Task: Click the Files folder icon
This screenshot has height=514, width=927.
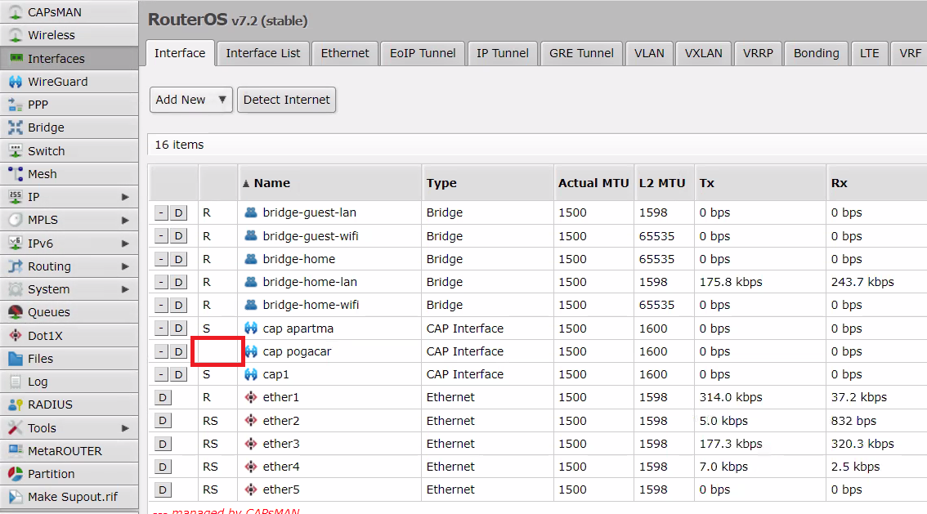Action: [16, 358]
